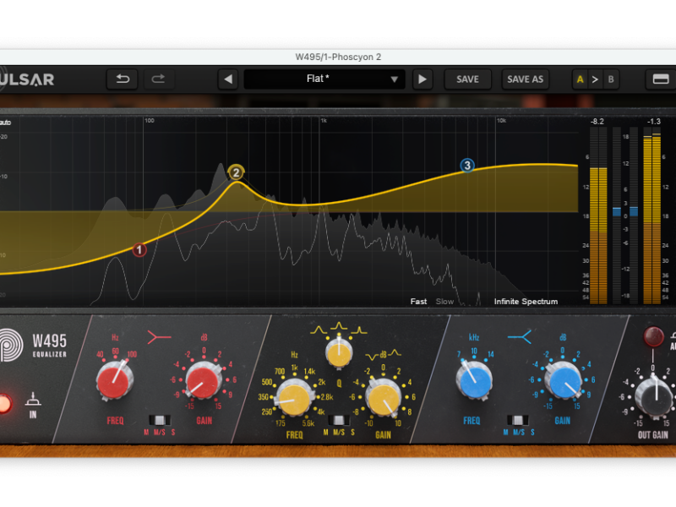Select EQ band node 1 on the curve
This screenshot has height=507, width=676.
pos(139,249)
